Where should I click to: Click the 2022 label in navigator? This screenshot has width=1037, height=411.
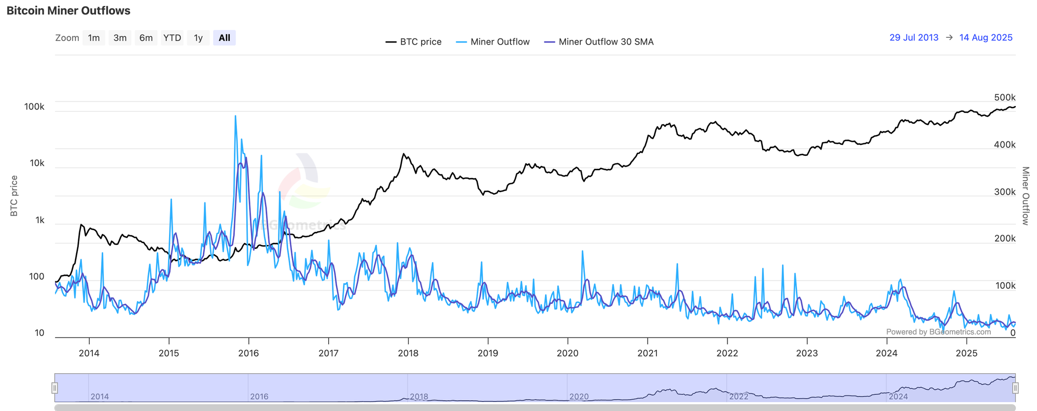pyautogui.click(x=738, y=397)
